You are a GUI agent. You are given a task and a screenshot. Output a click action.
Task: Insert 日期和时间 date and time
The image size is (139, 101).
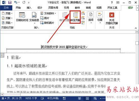coord(22,17)
